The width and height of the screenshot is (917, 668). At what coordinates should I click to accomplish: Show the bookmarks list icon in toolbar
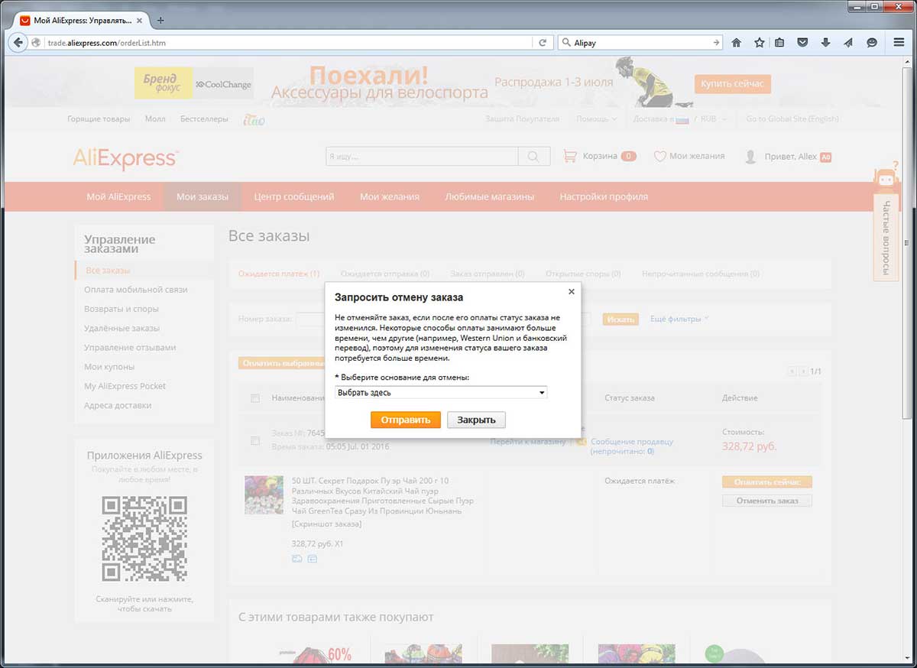pos(779,43)
